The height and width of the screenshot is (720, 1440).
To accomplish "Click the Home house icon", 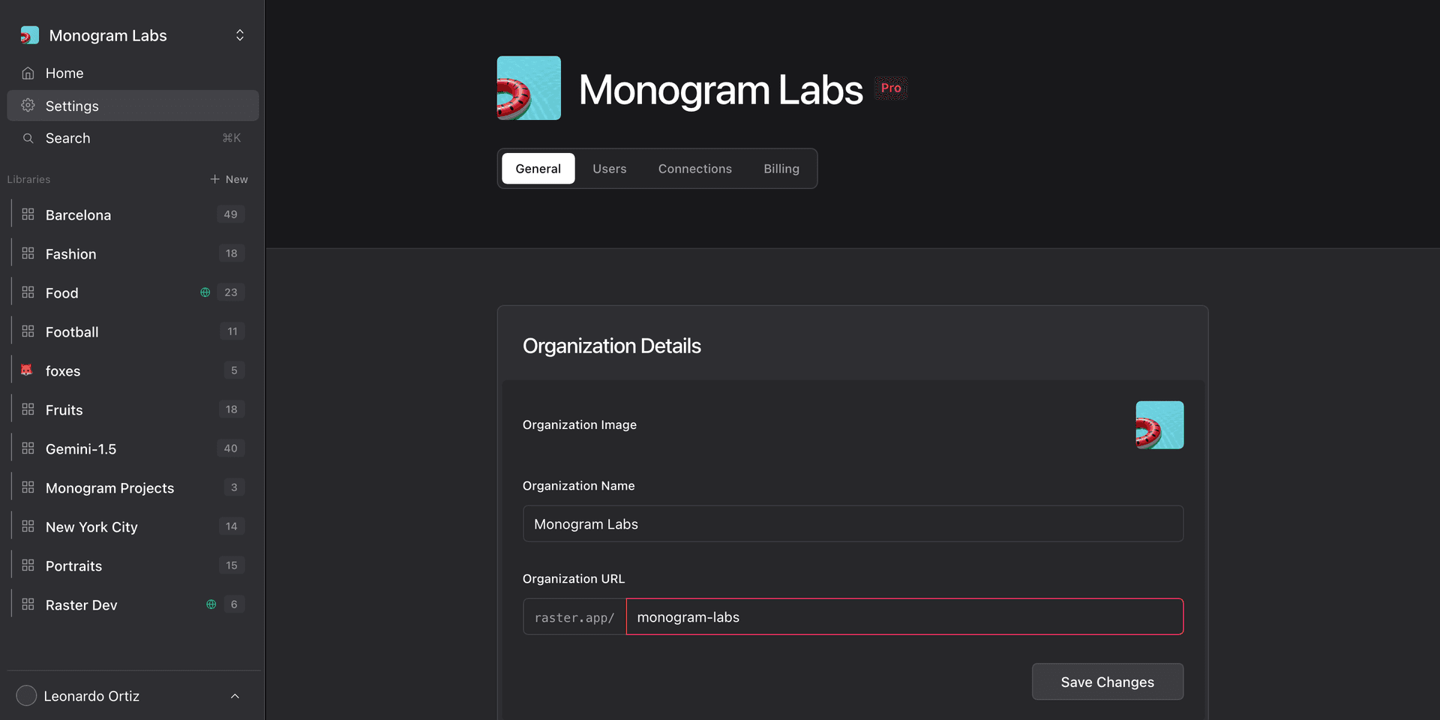I will tap(28, 73).
